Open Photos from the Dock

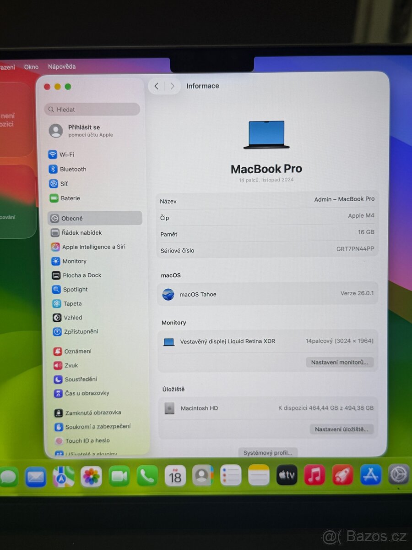click(92, 476)
